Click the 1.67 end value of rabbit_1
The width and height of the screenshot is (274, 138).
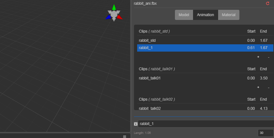(264, 48)
